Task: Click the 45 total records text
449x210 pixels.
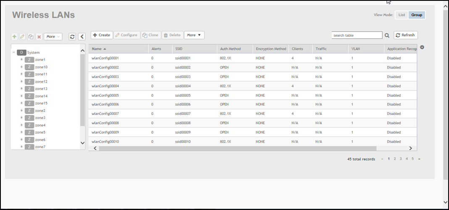Action: 361,159
